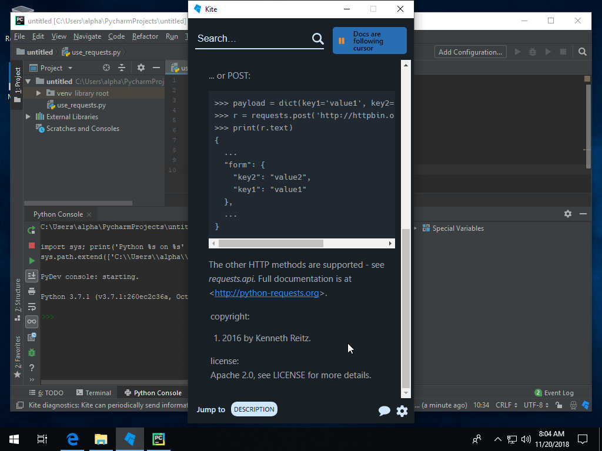
Task: Toggle Show Variables glasses icon
Action: [32, 322]
